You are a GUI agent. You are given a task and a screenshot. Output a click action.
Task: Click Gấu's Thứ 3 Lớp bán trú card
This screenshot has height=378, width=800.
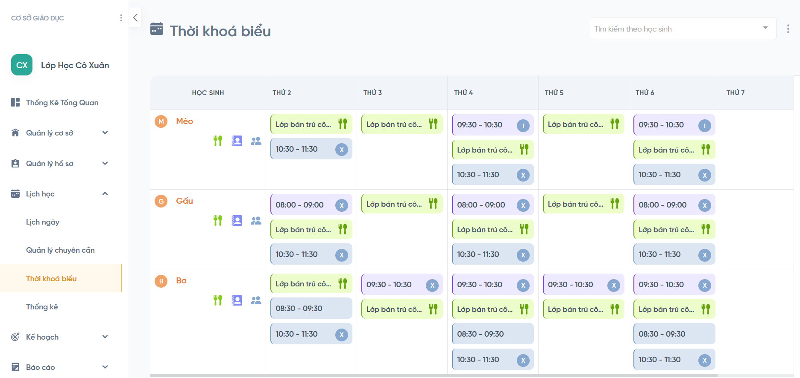(394, 204)
